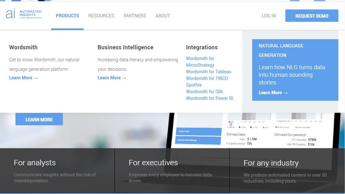The image size is (345, 194).
Task: Click the blue LEARN MORE hero button
Action: coord(39,119)
